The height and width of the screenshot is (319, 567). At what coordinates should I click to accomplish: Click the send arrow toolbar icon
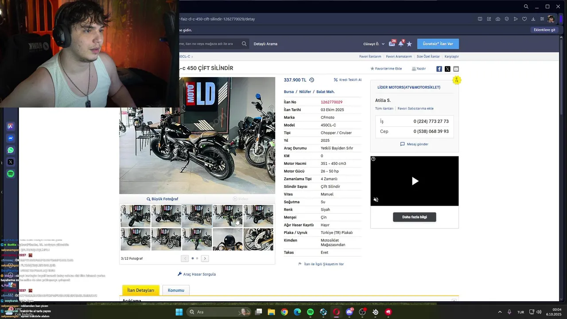pyautogui.click(x=516, y=19)
